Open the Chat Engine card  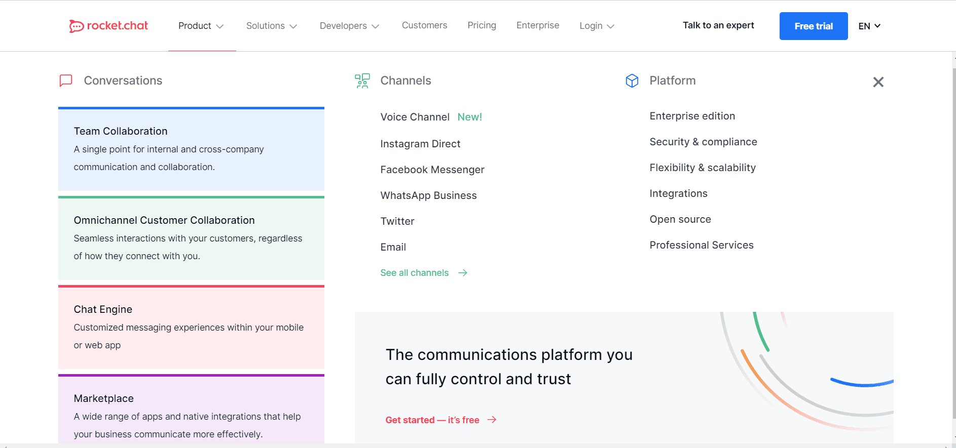191,327
